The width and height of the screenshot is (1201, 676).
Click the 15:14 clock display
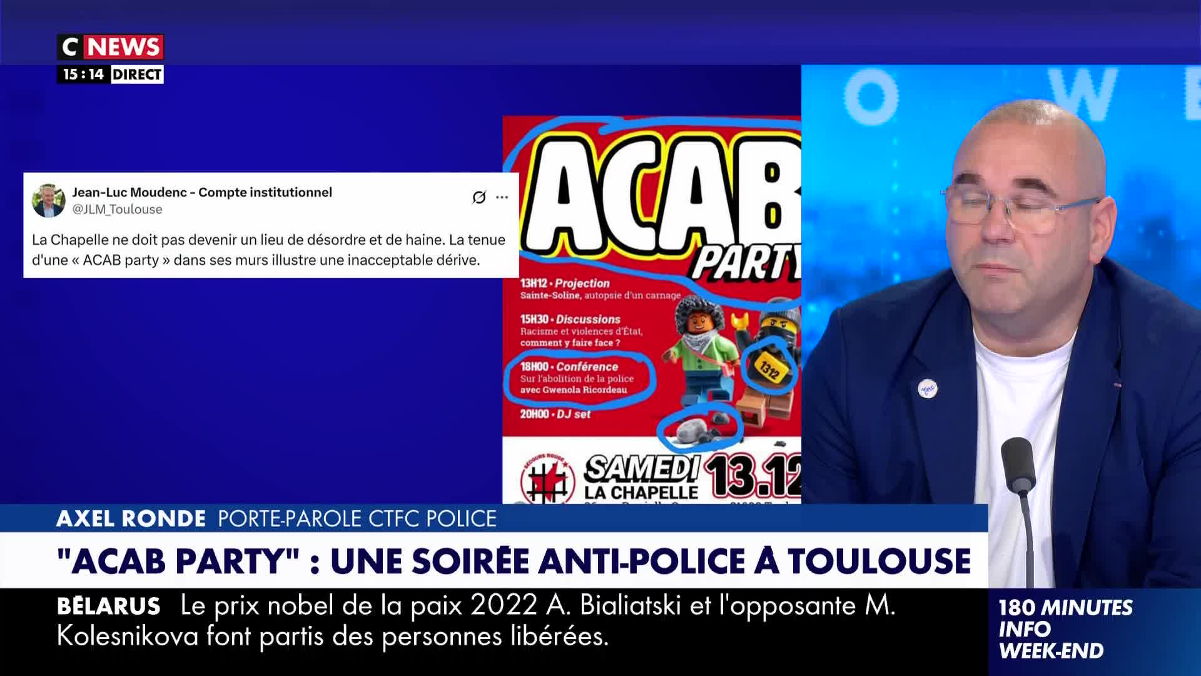pos(83,74)
